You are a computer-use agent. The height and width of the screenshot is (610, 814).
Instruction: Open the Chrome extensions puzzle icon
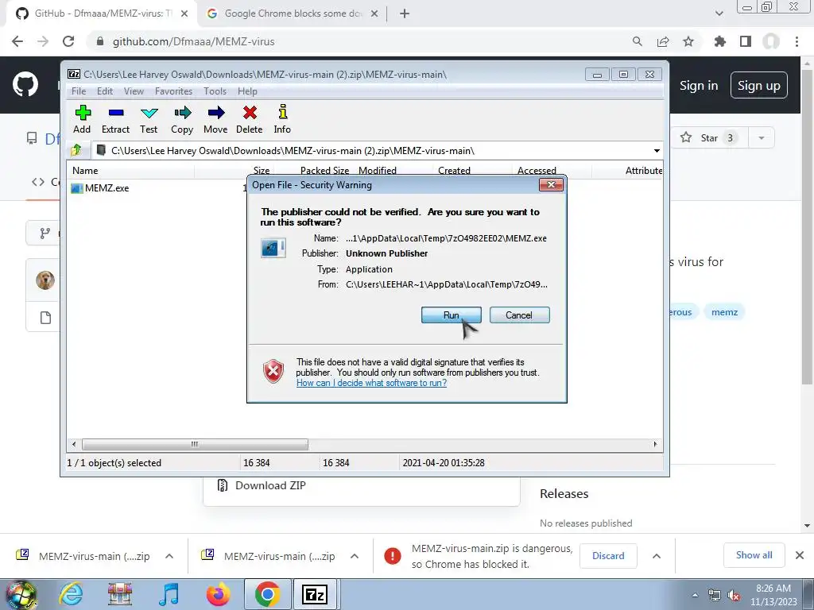pyautogui.click(x=720, y=41)
